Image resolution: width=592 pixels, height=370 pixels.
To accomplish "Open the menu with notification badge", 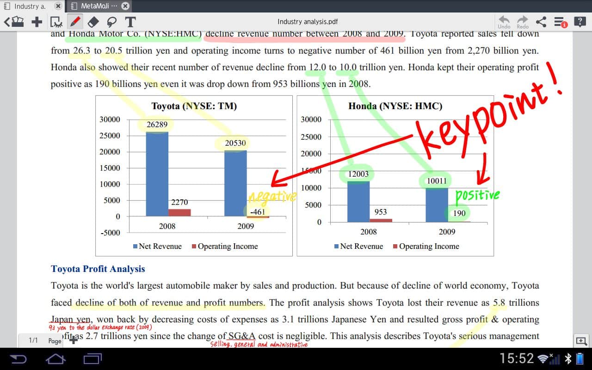I will 561,22.
